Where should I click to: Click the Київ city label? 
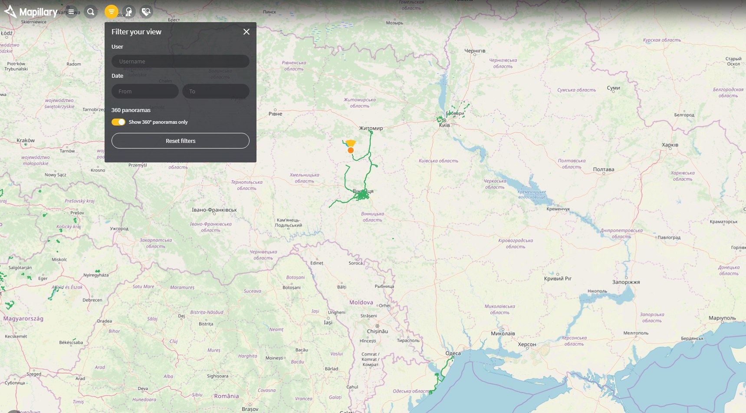pyautogui.click(x=444, y=125)
